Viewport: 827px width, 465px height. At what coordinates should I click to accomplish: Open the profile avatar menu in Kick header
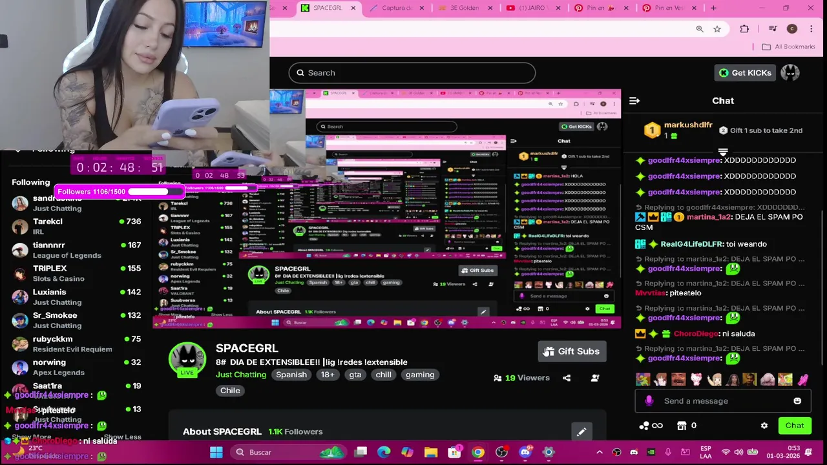point(790,73)
